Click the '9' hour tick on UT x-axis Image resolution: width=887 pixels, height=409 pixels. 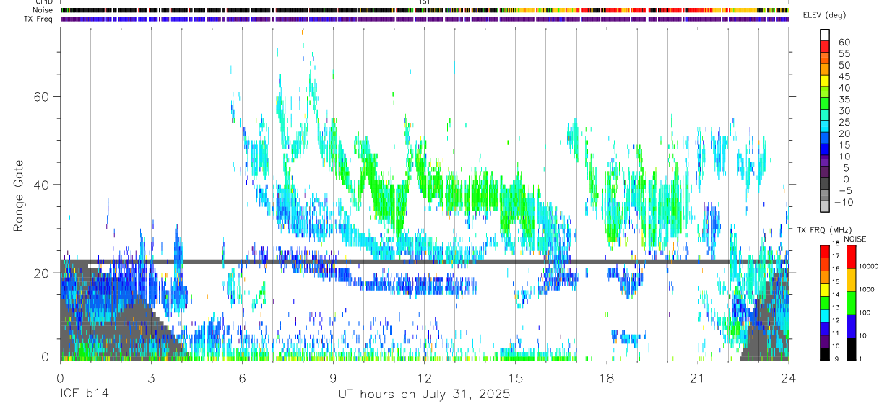pyautogui.click(x=333, y=377)
